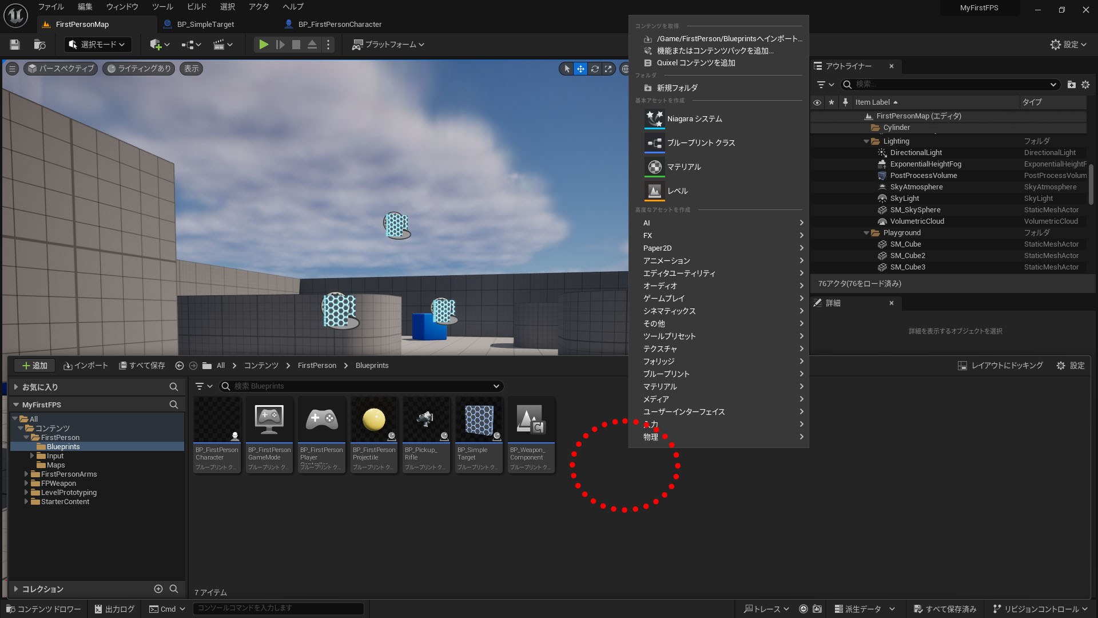Toggle the Perspective viewport mode button

pos(61,69)
